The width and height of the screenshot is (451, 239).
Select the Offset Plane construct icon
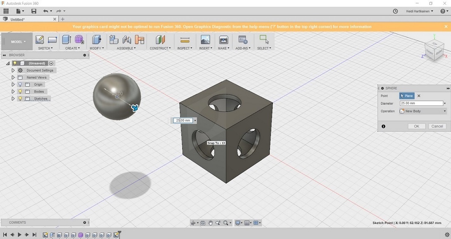click(160, 40)
